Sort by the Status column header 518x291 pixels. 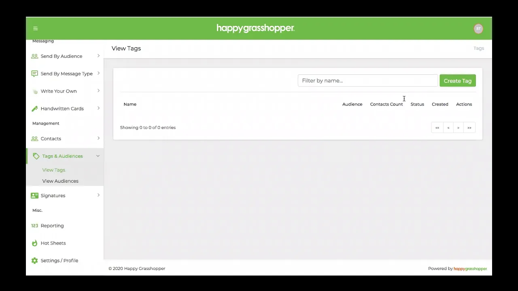(x=417, y=104)
